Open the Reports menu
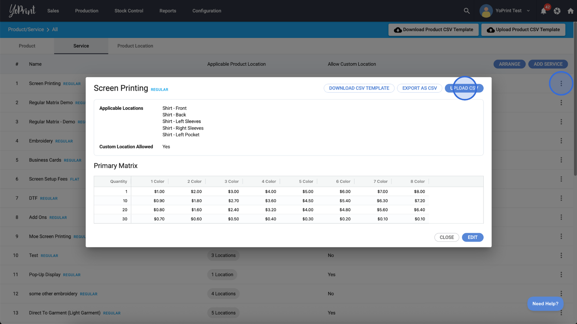 (x=168, y=11)
